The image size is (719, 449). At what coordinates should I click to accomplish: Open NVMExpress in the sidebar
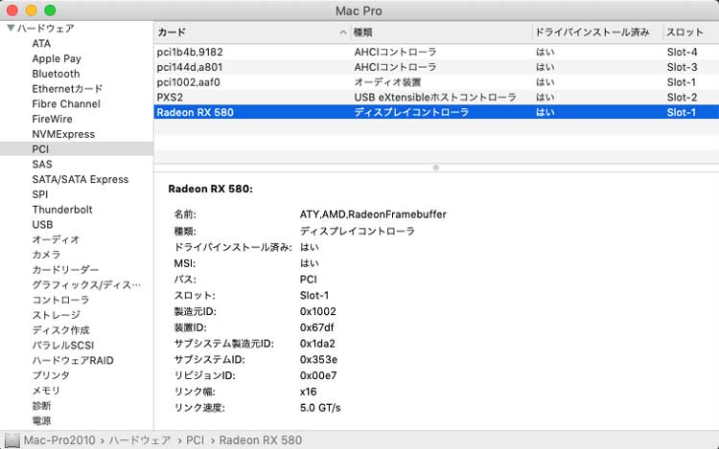pyautogui.click(x=63, y=134)
